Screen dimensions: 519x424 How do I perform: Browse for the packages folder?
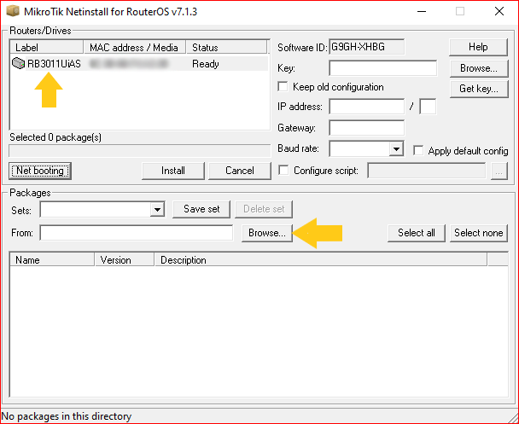pos(267,233)
